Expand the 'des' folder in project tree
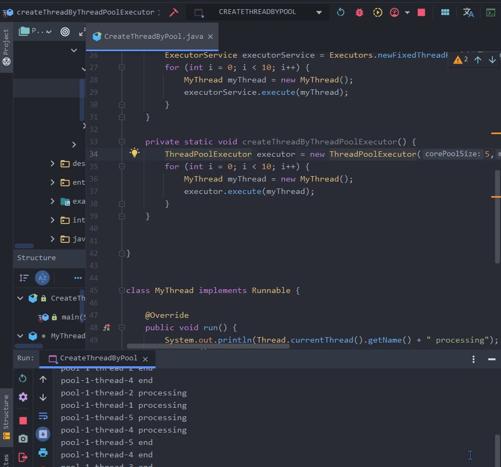The width and height of the screenshot is (501, 467). 52,163
